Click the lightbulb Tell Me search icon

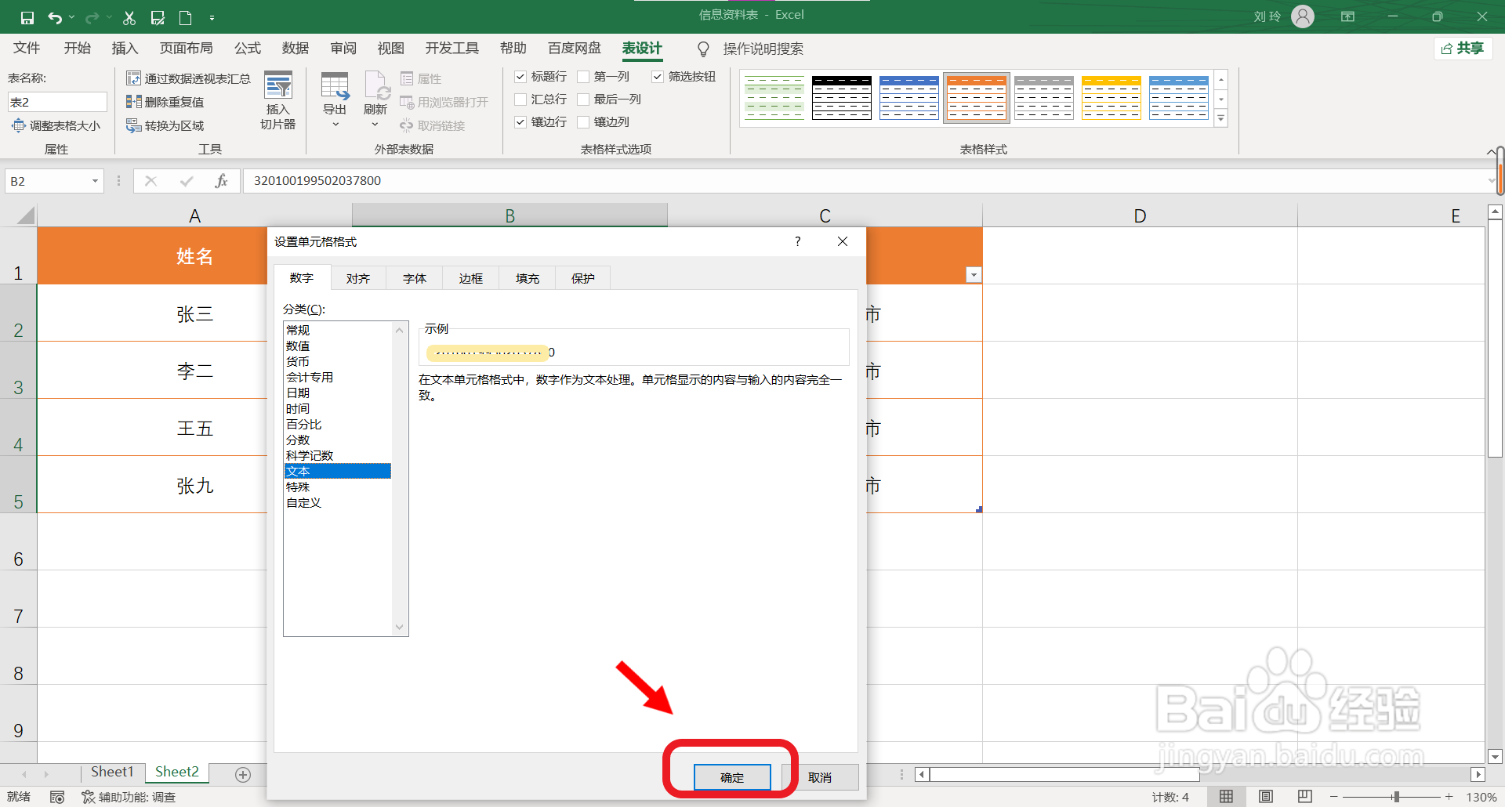click(x=703, y=49)
